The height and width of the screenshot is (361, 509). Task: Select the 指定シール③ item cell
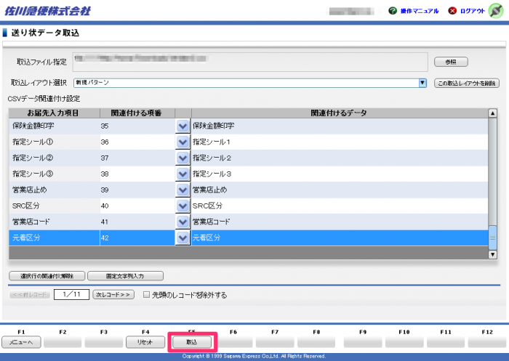tap(55, 174)
